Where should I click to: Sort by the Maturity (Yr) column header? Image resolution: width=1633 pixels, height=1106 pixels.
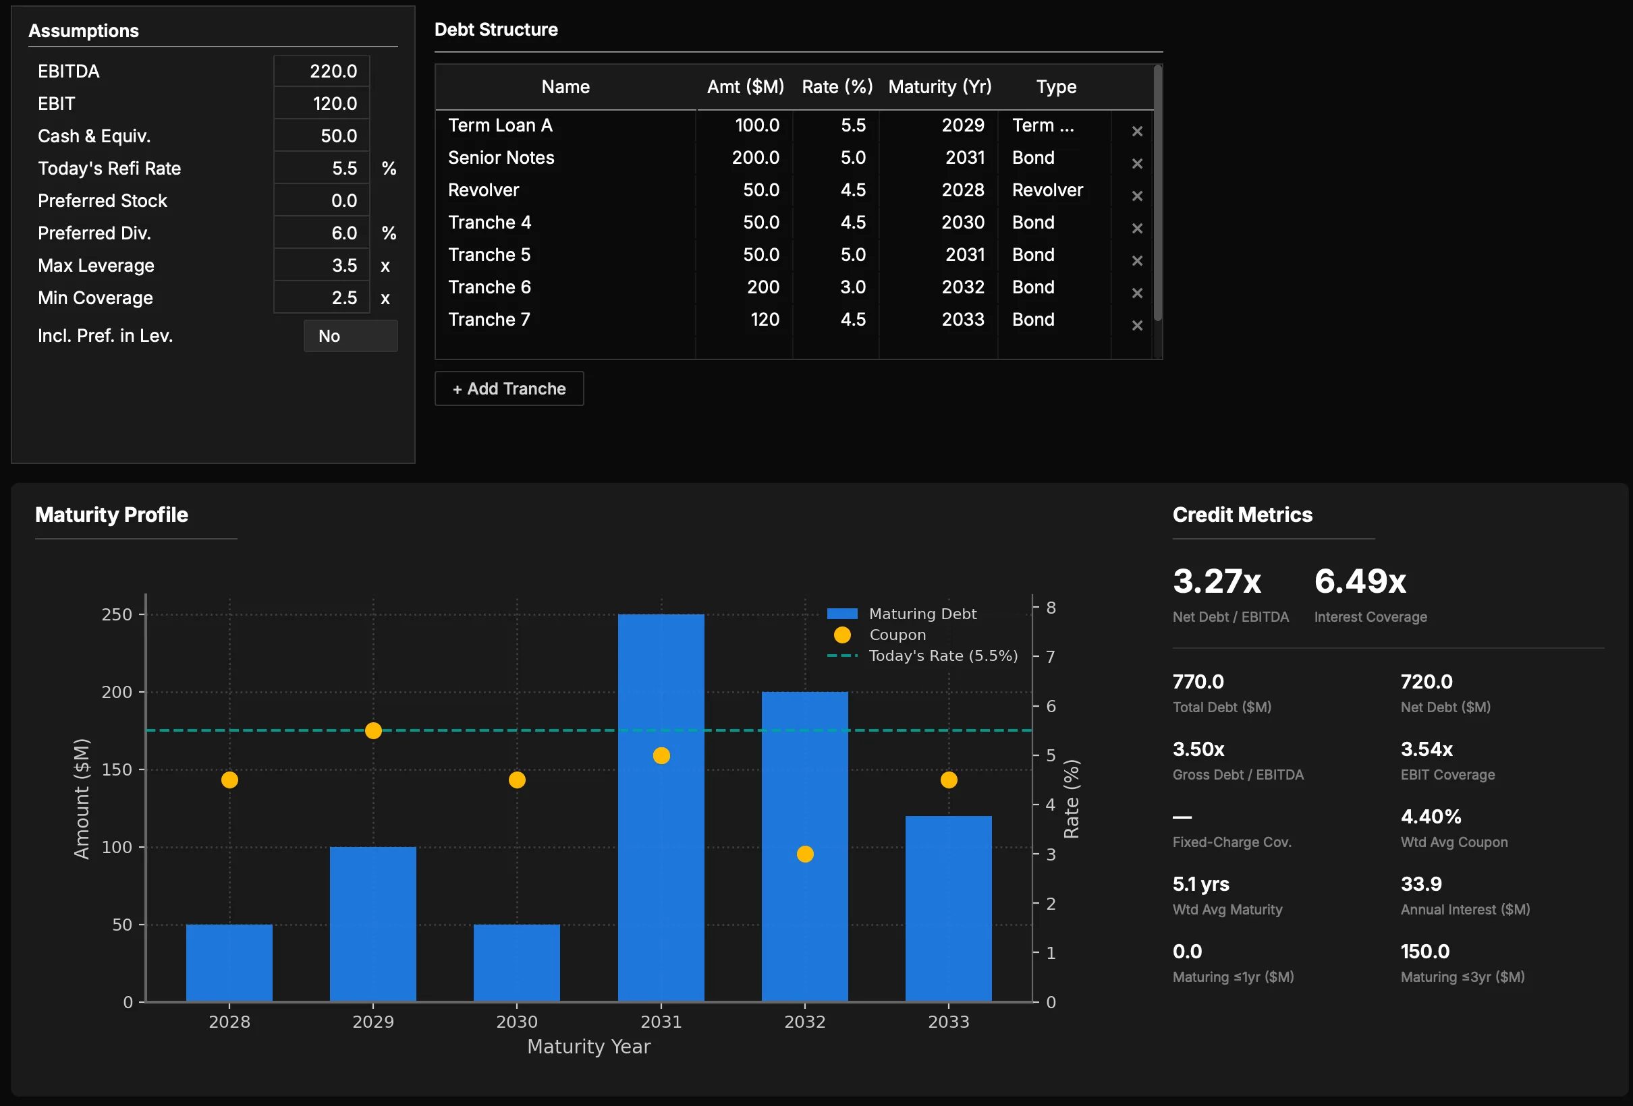click(x=939, y=87)
